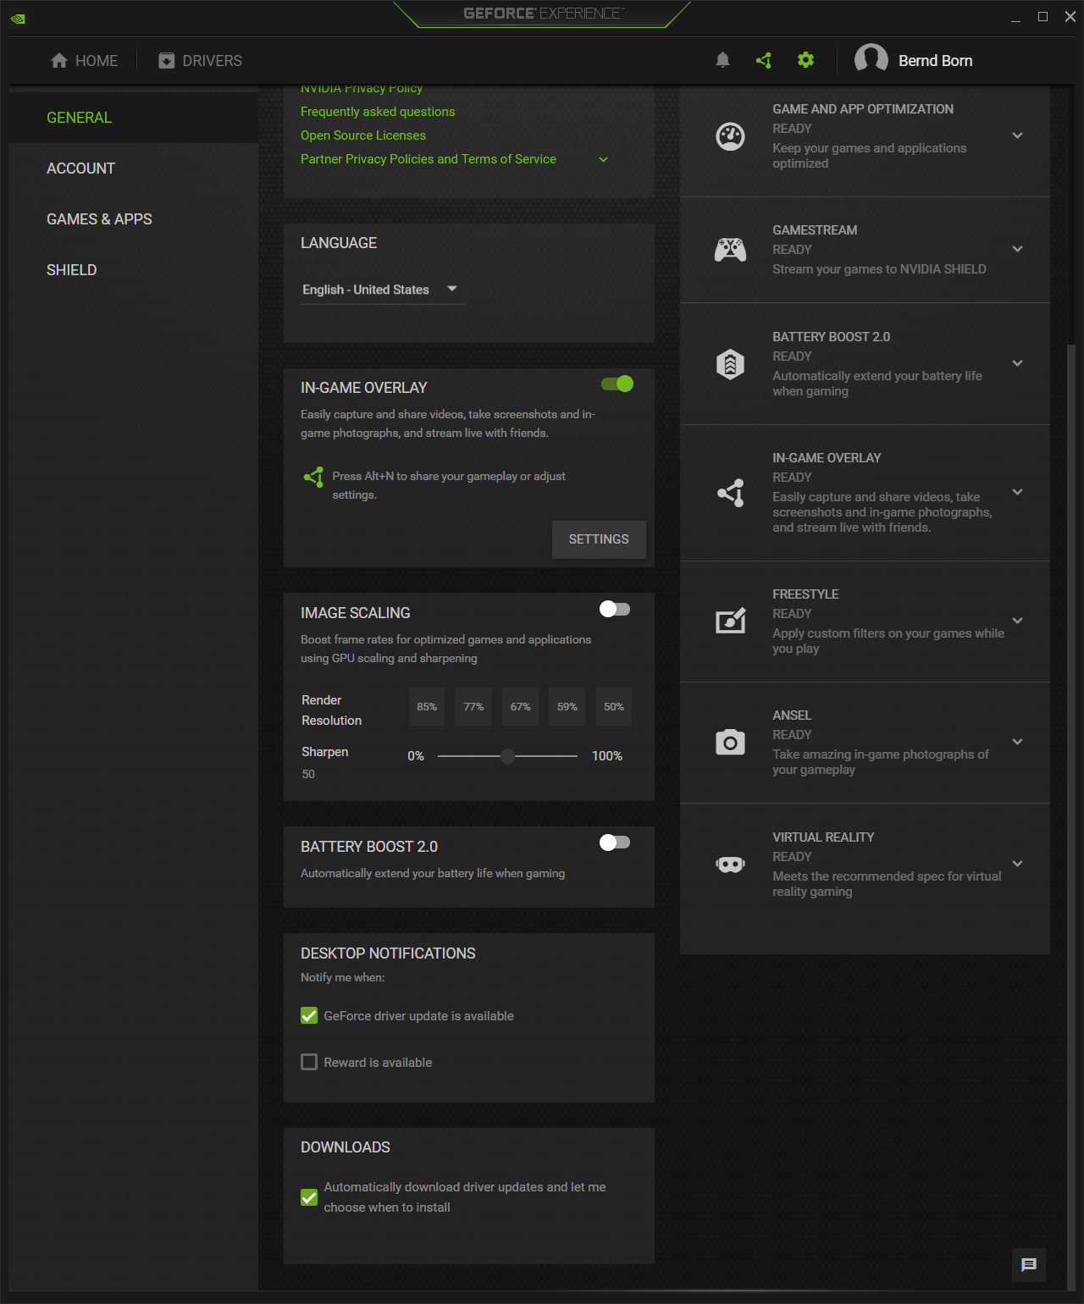Click the user avatar picture
This screenshot has height=1304, width=1084.
click(x=871, y=60)
